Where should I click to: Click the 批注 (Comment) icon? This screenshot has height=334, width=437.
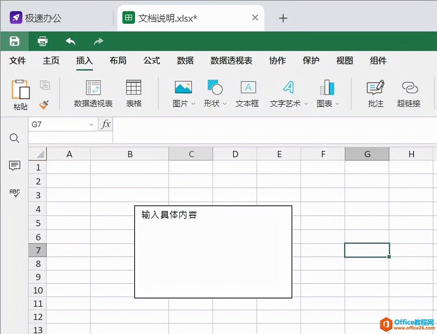(375, 93)
